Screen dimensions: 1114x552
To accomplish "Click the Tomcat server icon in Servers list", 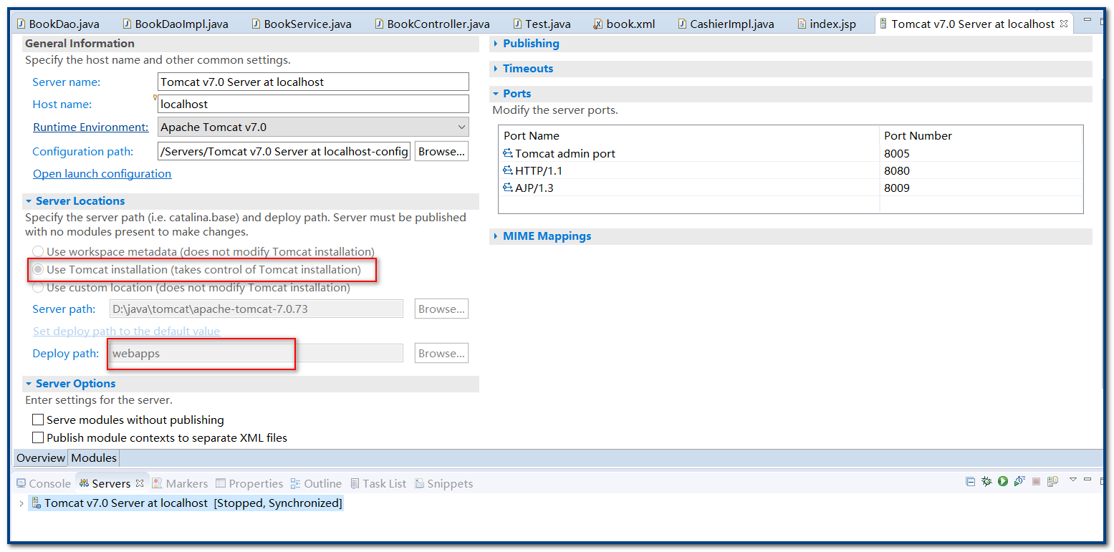I will [36, 503].
